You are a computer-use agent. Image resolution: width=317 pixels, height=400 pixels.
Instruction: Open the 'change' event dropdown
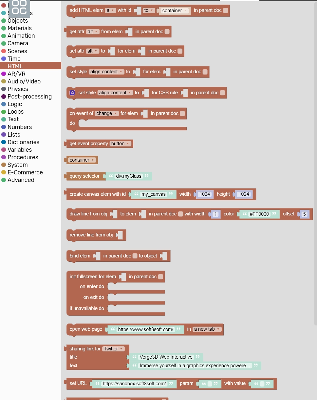(107, 114)
